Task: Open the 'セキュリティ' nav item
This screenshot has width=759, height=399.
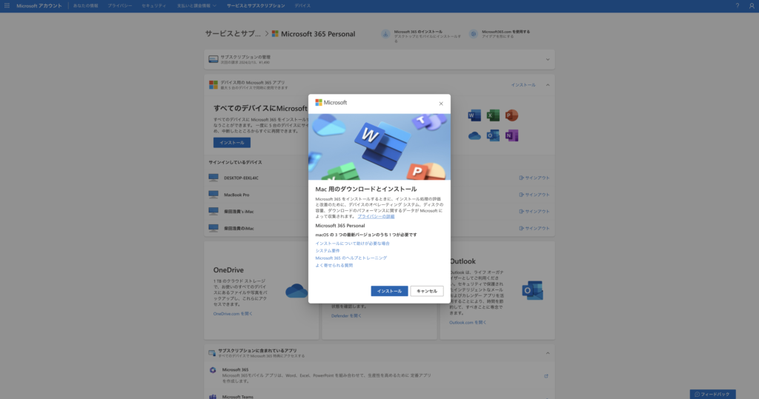Action: click(154, 6)
